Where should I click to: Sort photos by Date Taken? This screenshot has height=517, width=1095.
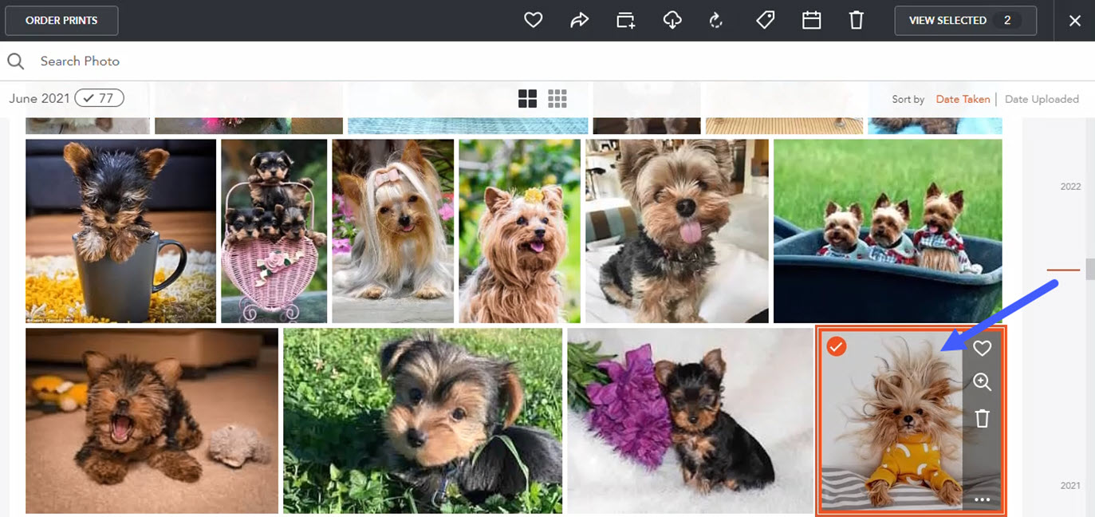point(963,99)
